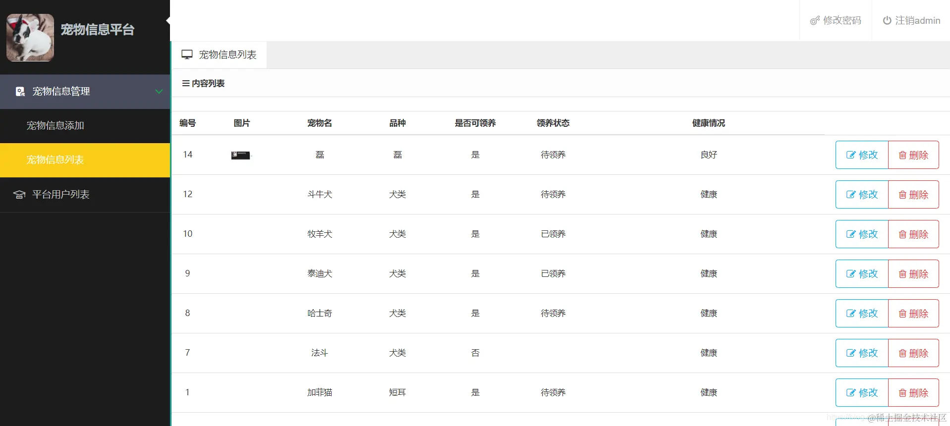The height and width of the screenshot is (426, 950).
Task: Delete pet number 14 with 删除
Action: point(913,155)
